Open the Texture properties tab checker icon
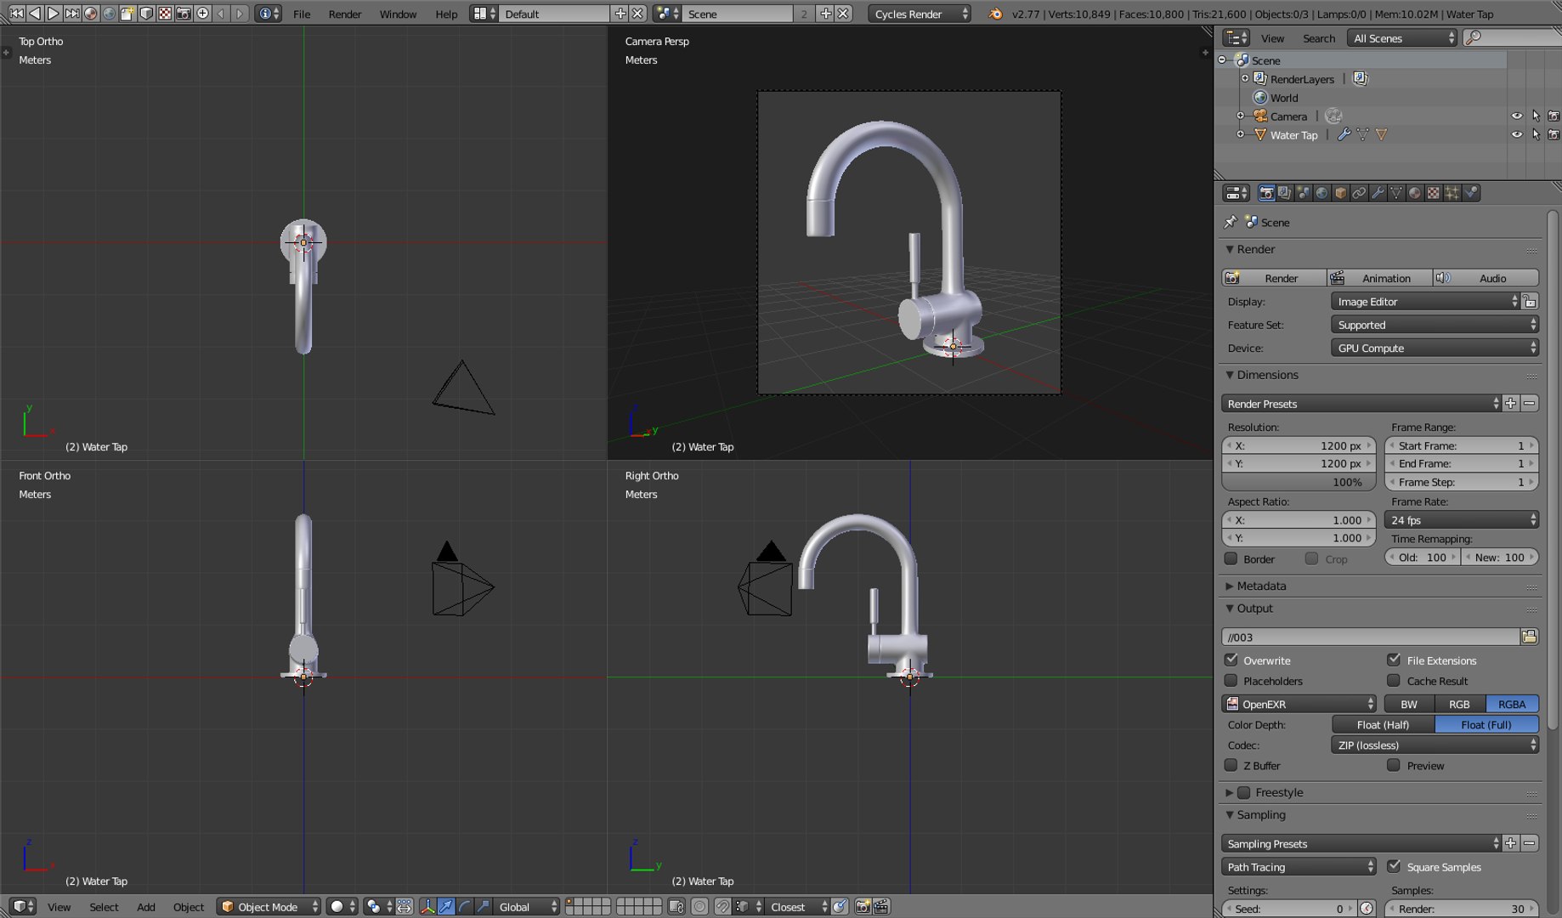 [x=1434, y=193]
